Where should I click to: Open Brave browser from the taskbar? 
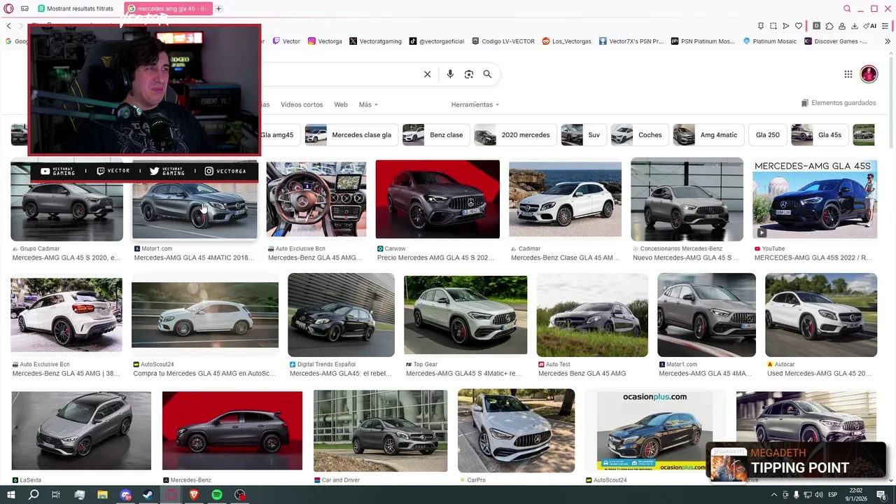pos(194,495)
